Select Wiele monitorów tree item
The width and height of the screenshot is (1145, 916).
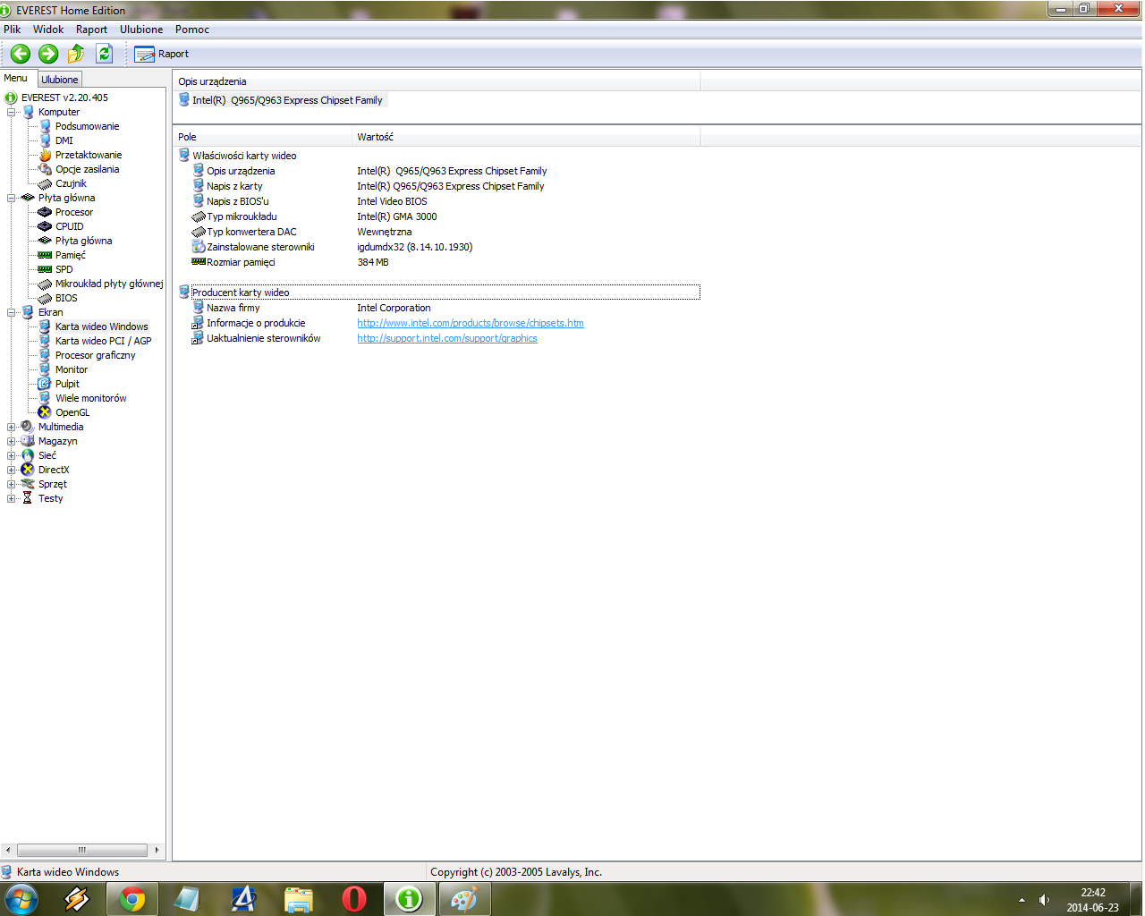tap(91, 398)
